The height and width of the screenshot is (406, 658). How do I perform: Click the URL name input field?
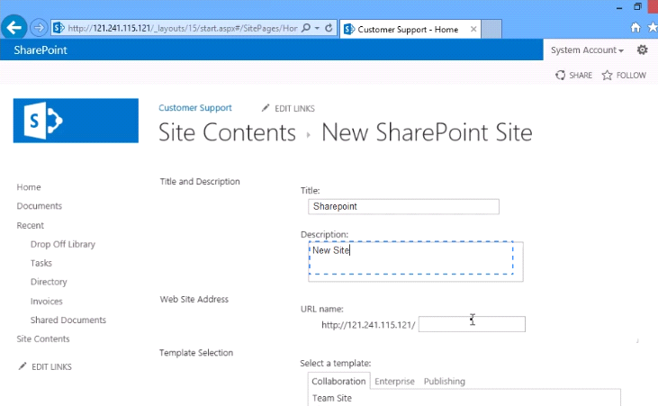click(x=472, y=324)
